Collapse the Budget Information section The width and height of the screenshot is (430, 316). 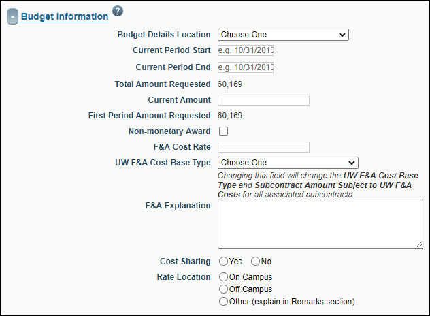tap(13, 16)
